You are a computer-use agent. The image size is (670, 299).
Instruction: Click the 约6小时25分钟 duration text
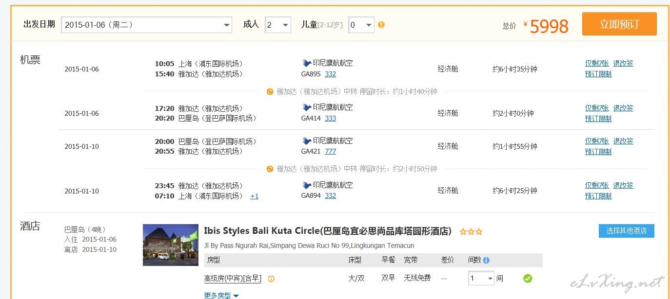[x=515, y=191]
